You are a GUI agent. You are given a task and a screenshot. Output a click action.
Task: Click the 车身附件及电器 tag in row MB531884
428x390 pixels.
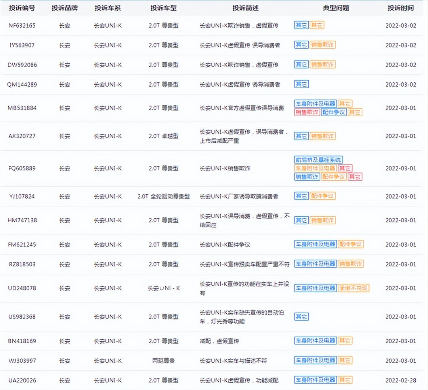tap(315, 104)
